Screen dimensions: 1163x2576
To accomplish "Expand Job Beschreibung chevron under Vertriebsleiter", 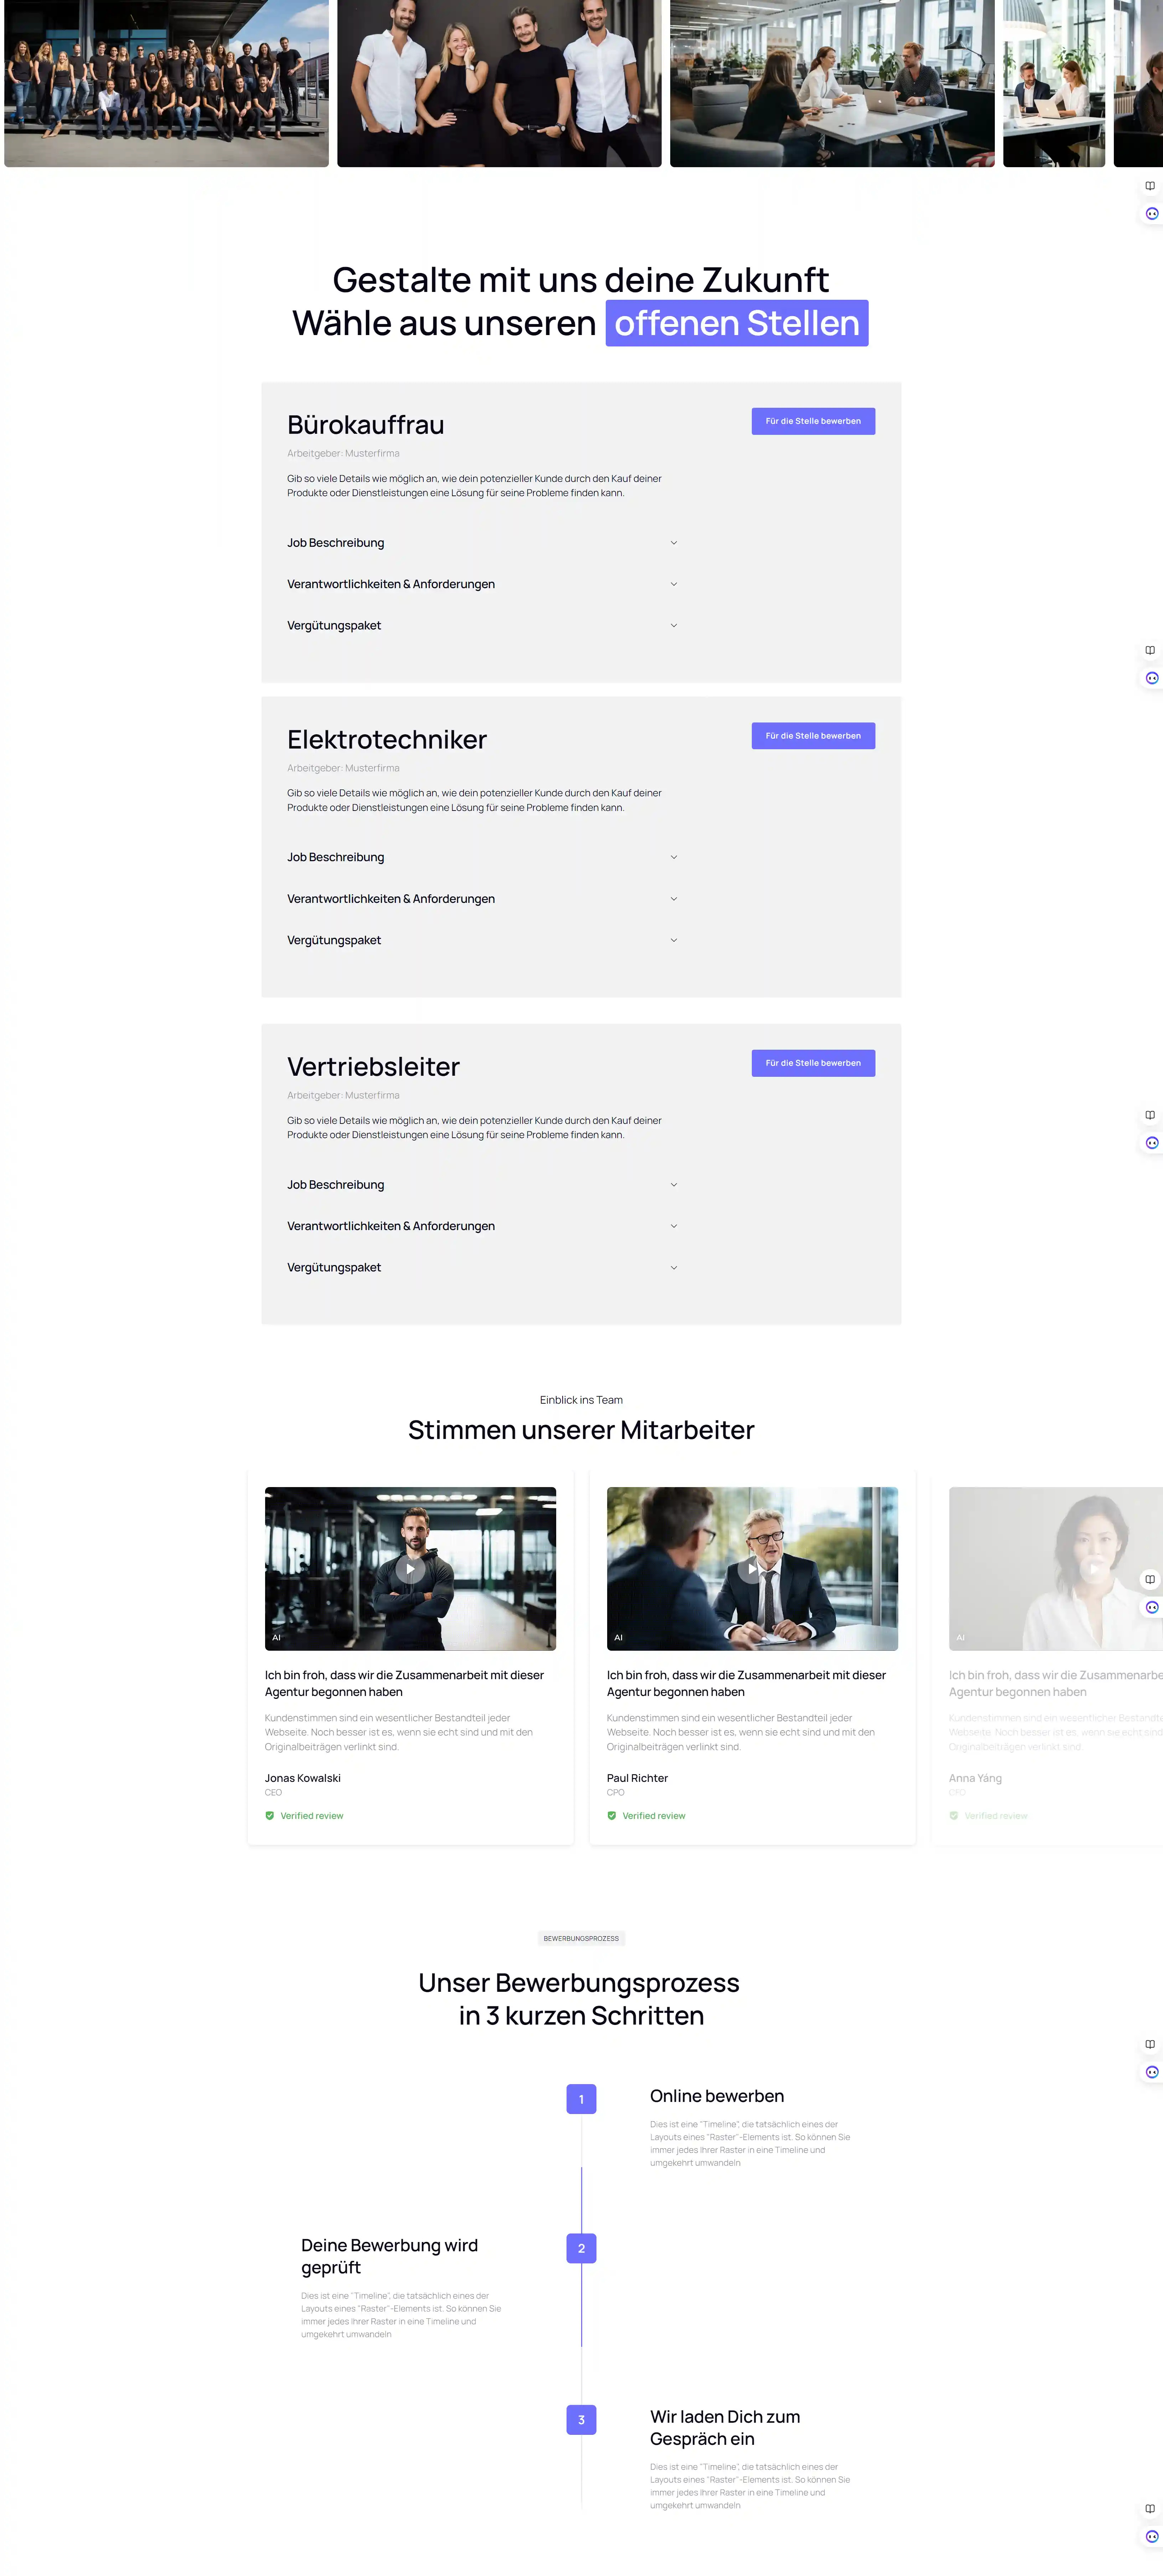I will coord(674,1185).
